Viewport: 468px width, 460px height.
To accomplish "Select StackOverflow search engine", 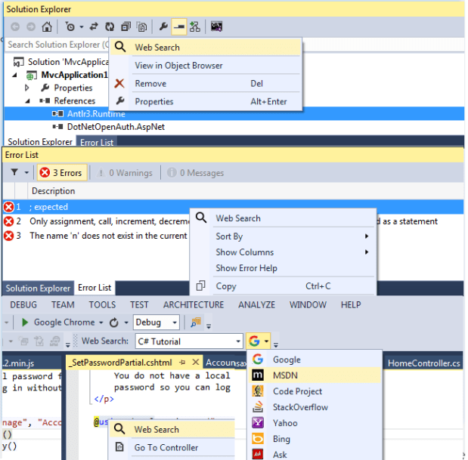I will [315, 407].
